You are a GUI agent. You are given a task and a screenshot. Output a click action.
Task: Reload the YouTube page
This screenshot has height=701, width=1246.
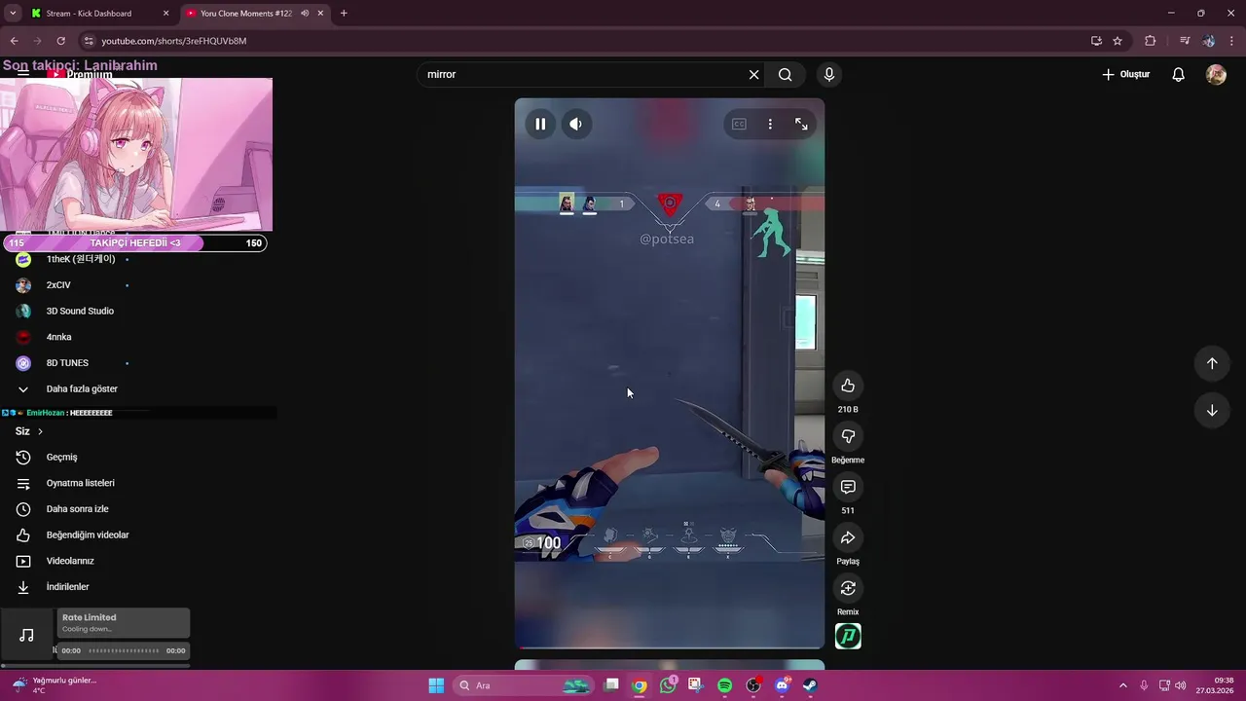[x=60, y=41]
